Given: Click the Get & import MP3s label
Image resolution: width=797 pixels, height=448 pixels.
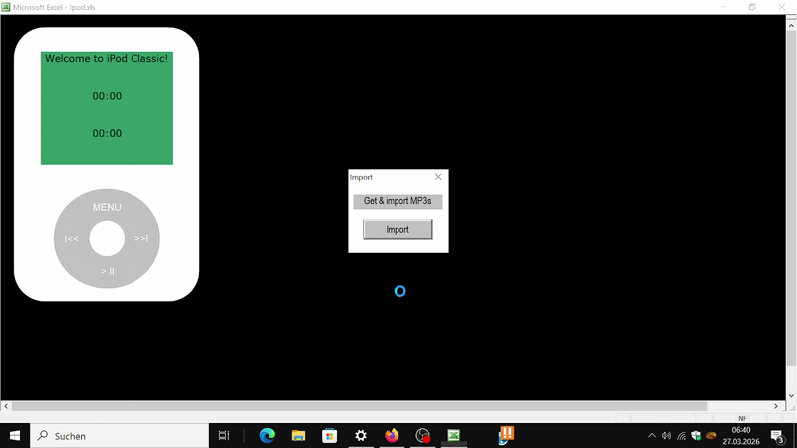Looking at the screenshot, I should point(398,201).
